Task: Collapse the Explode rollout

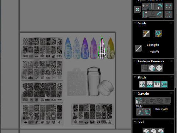Action: tap(135, 93)
